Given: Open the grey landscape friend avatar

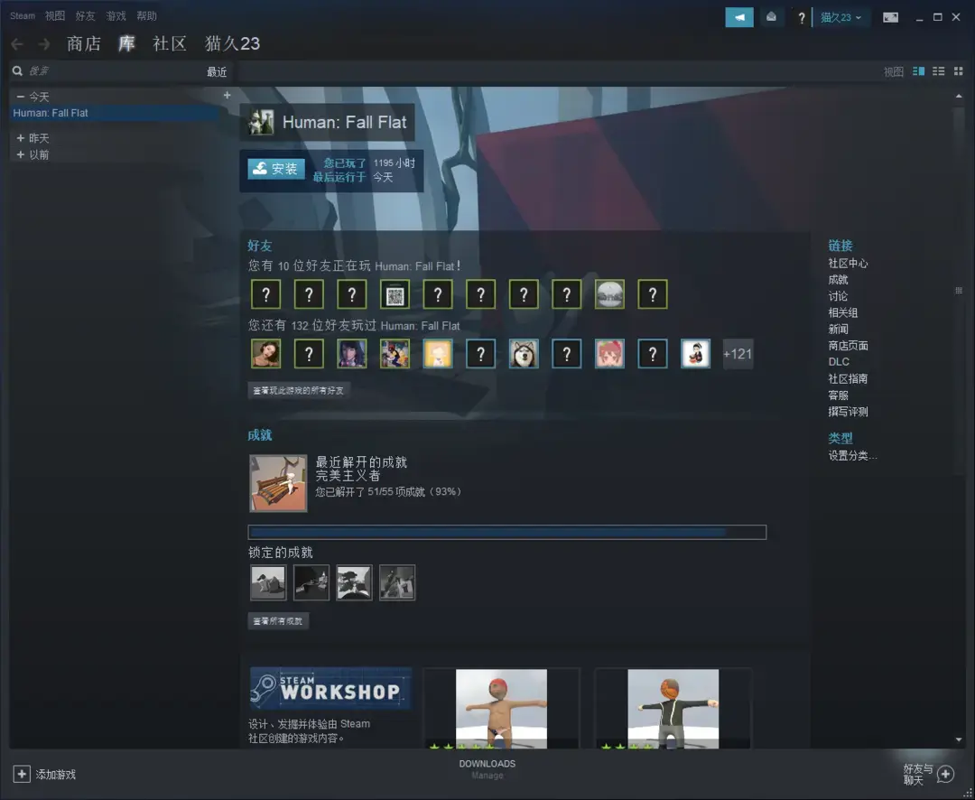Looking at the screenshot, I should 609,294.
